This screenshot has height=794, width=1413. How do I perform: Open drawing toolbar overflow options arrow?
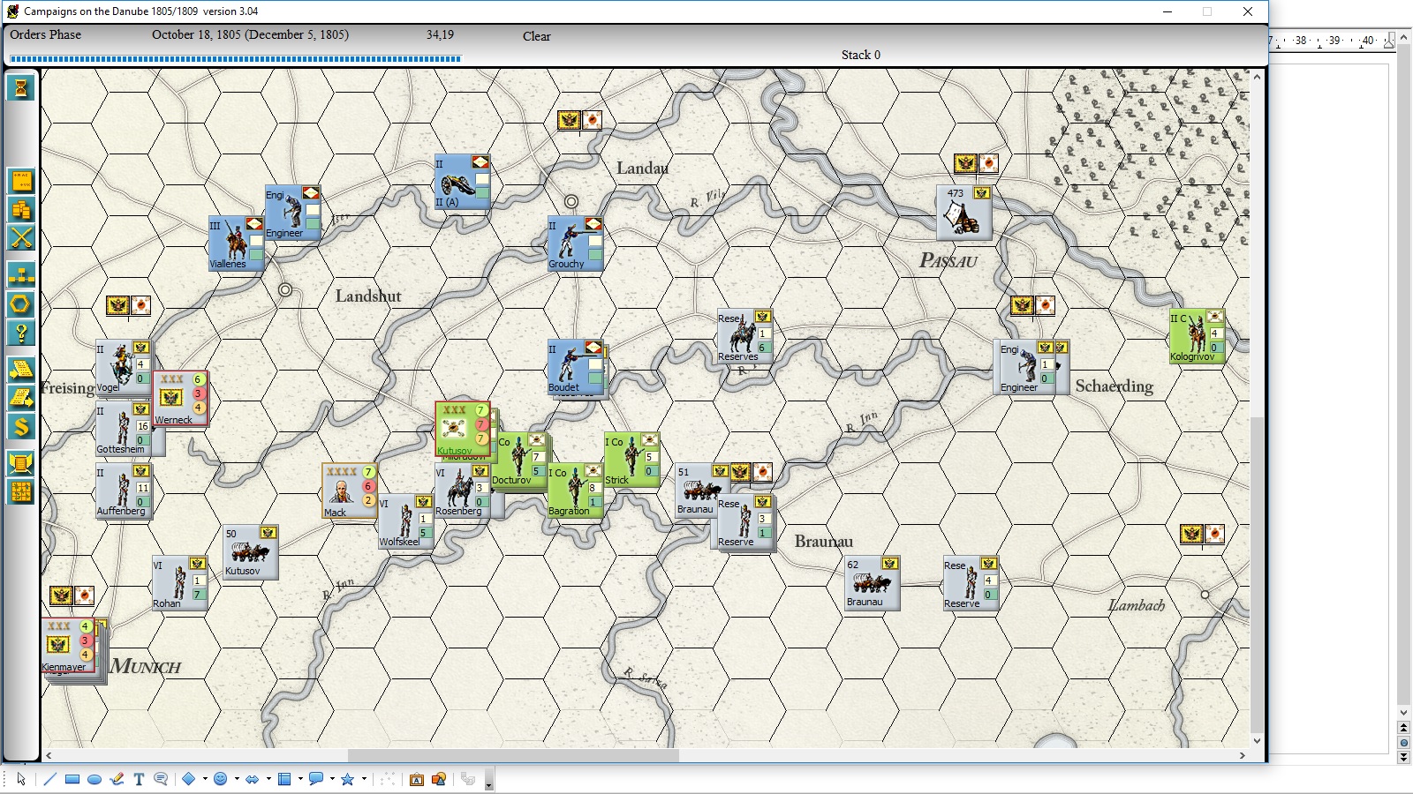coord(488,781)
